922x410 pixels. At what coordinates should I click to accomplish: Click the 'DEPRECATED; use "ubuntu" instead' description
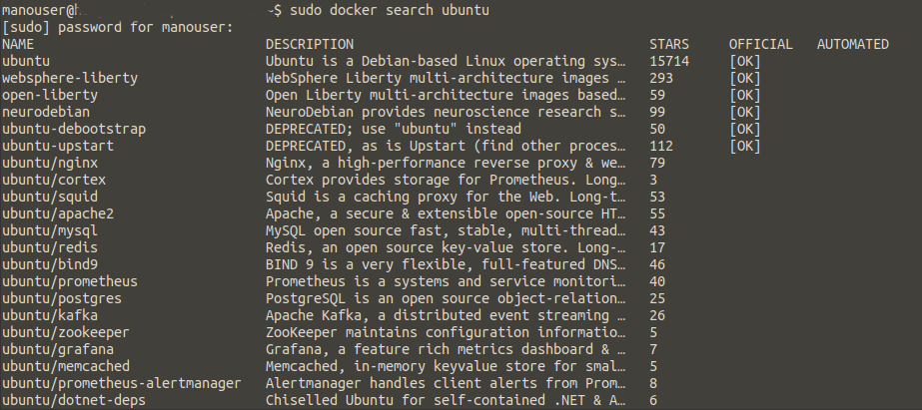tap(394, 130)
